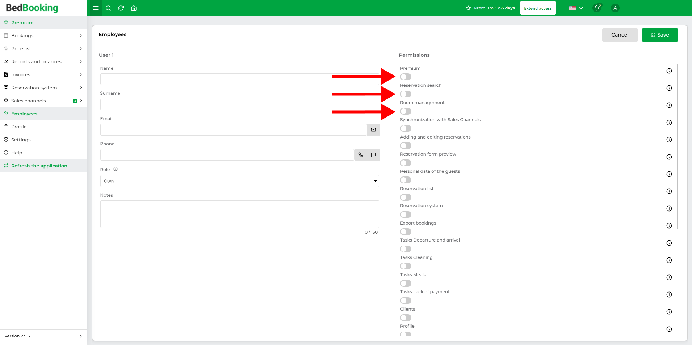Select Employees in the sidebar
Screen dimensions: 692x345
pos(43,114)
